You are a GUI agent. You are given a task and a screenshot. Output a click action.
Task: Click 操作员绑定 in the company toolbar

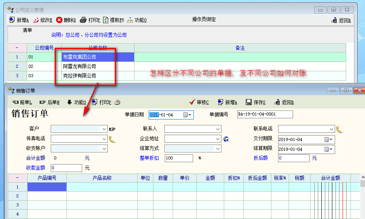point(204,20)
